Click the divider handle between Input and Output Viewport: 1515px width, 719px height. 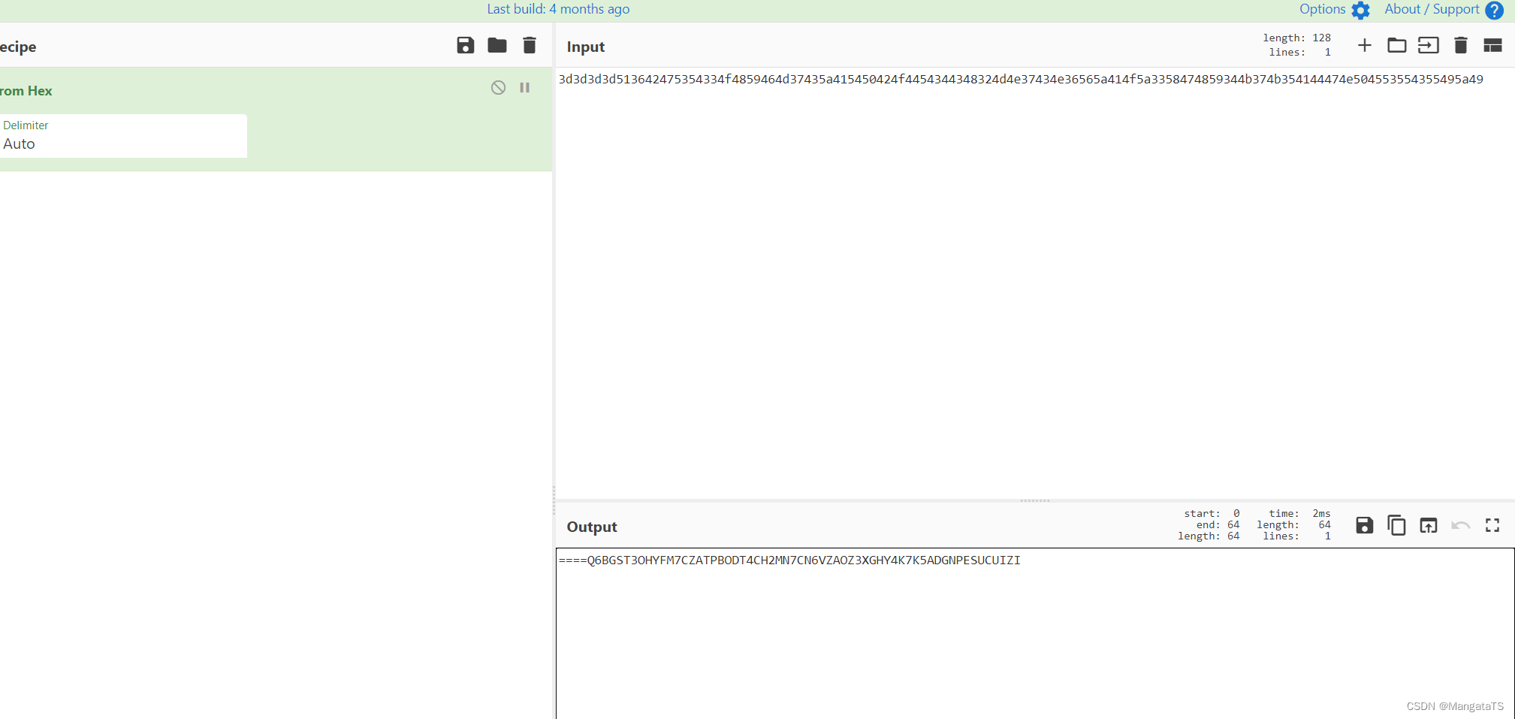pyautogui.click(x=1035, y=500)
